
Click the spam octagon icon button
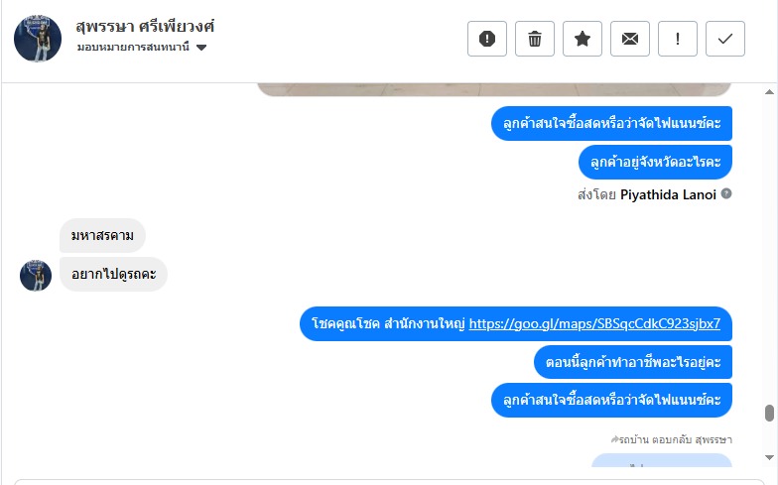pos(487,39)
